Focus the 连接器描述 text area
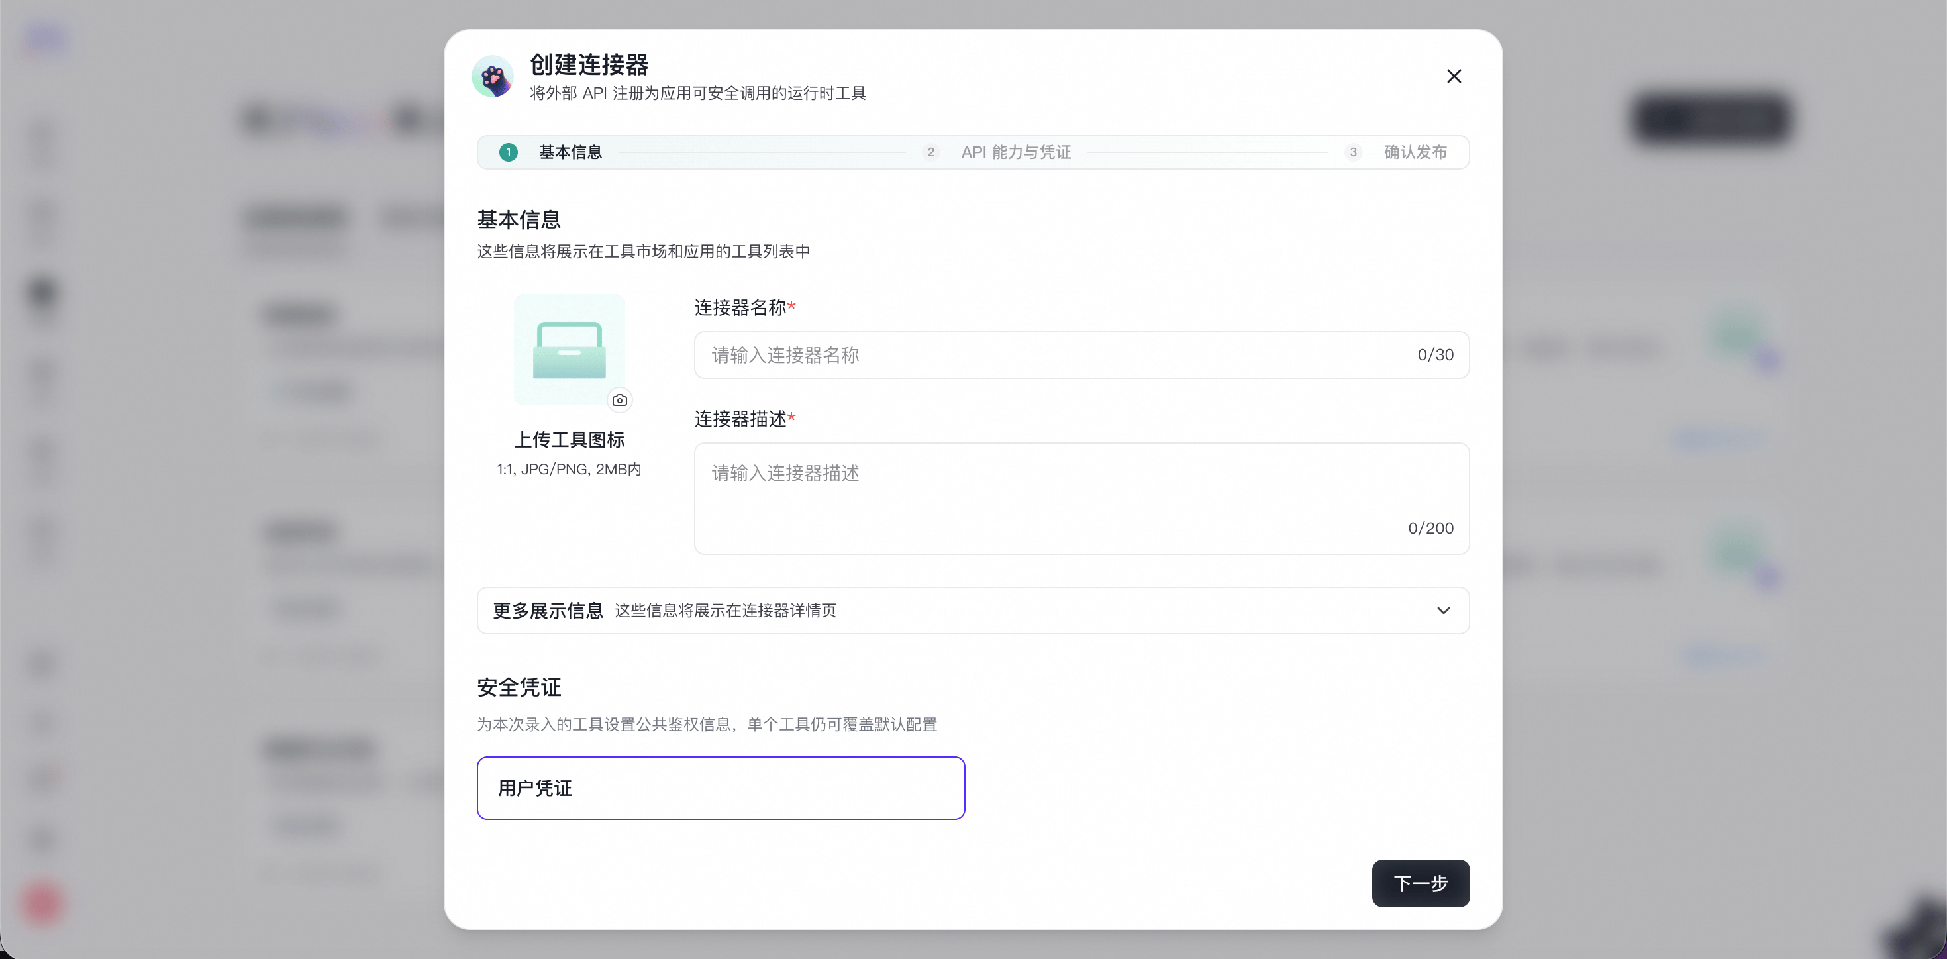This screenshot has width=1947, height=959. click(1081, 498)
